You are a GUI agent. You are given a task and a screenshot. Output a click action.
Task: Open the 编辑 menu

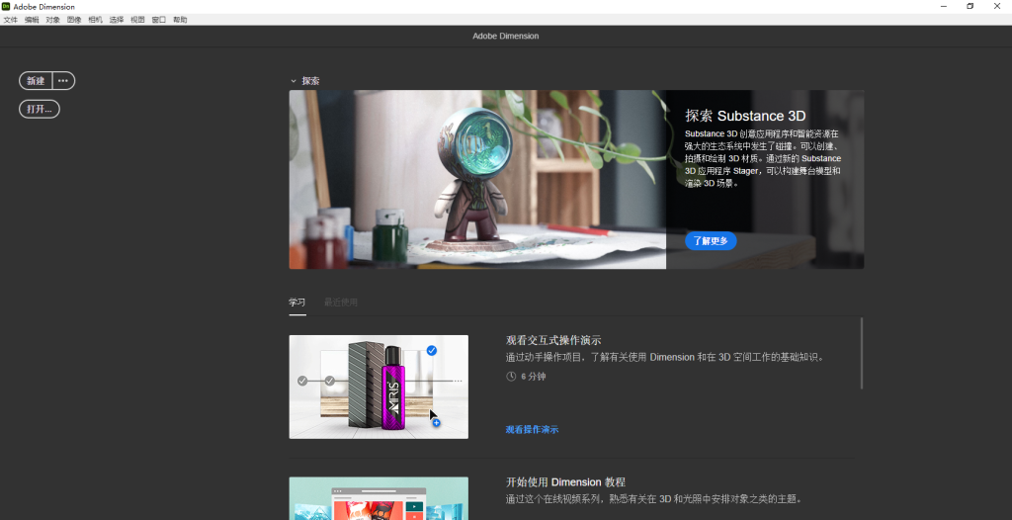click(32, 20)
